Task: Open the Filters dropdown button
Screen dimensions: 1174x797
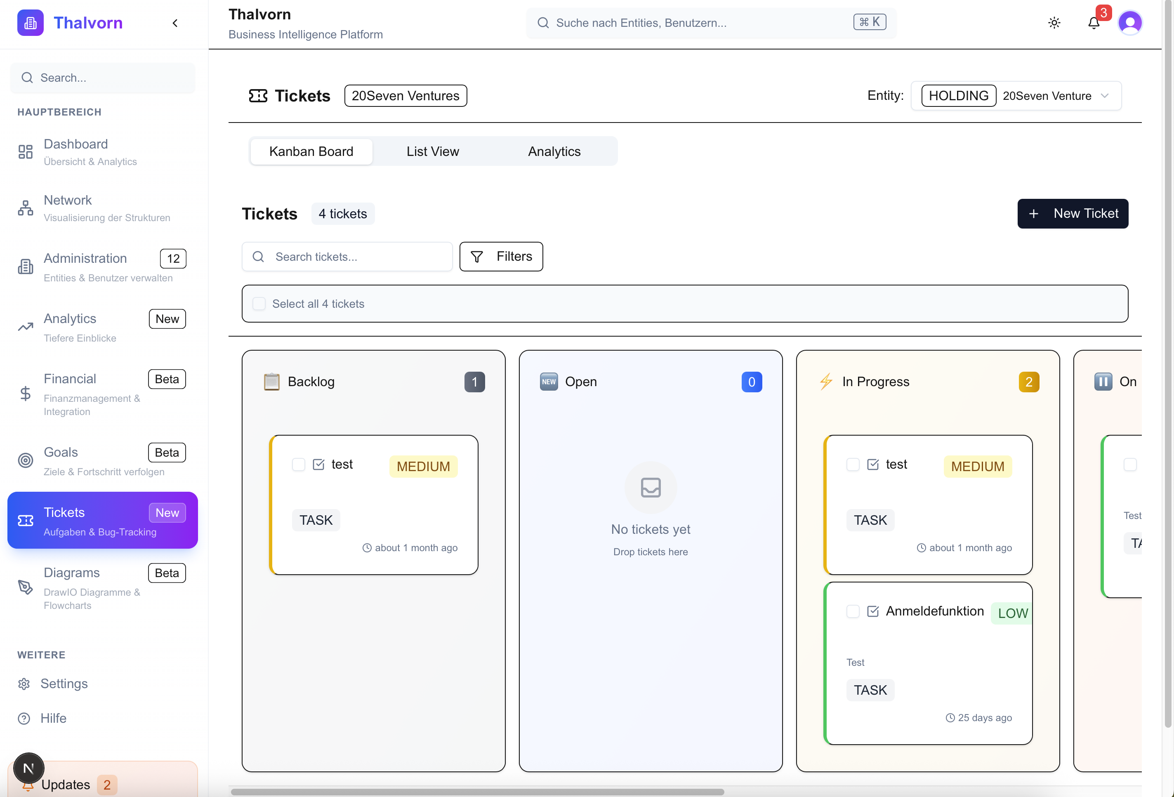Action: 501,257
